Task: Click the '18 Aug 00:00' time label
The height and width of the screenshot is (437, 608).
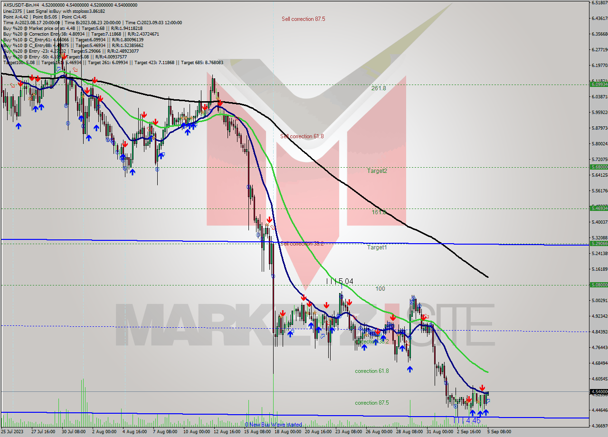Action: point(289,432)
